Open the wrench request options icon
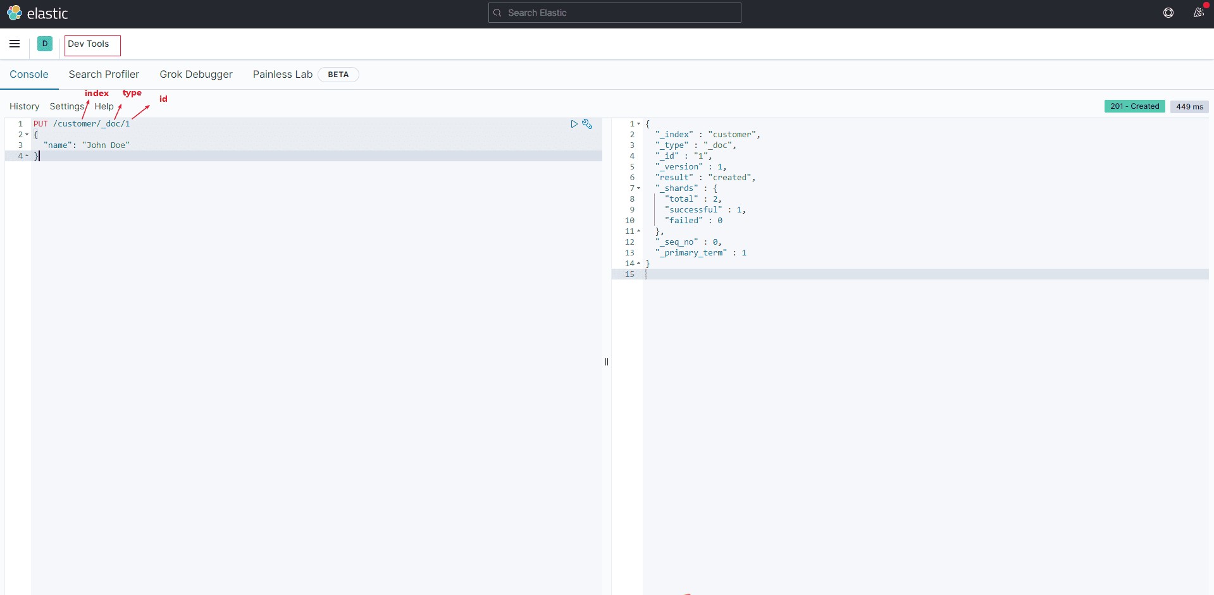 (x=587, y=124)
